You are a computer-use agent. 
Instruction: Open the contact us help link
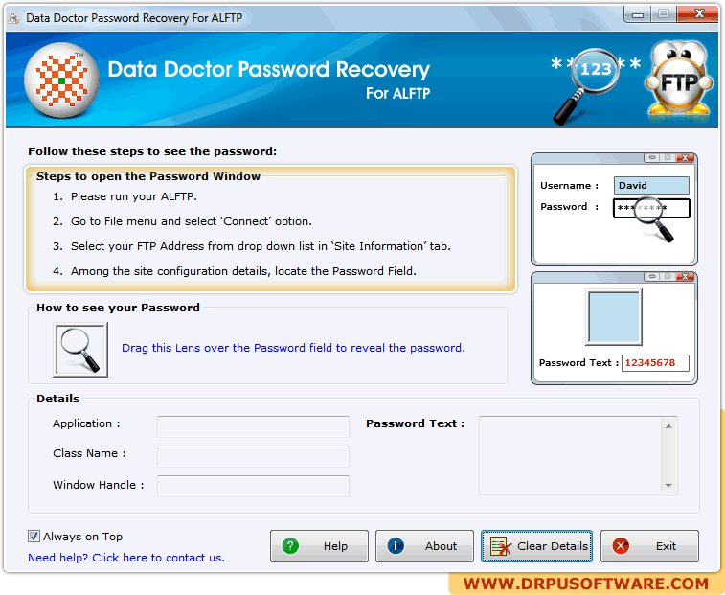click(126, 558)
